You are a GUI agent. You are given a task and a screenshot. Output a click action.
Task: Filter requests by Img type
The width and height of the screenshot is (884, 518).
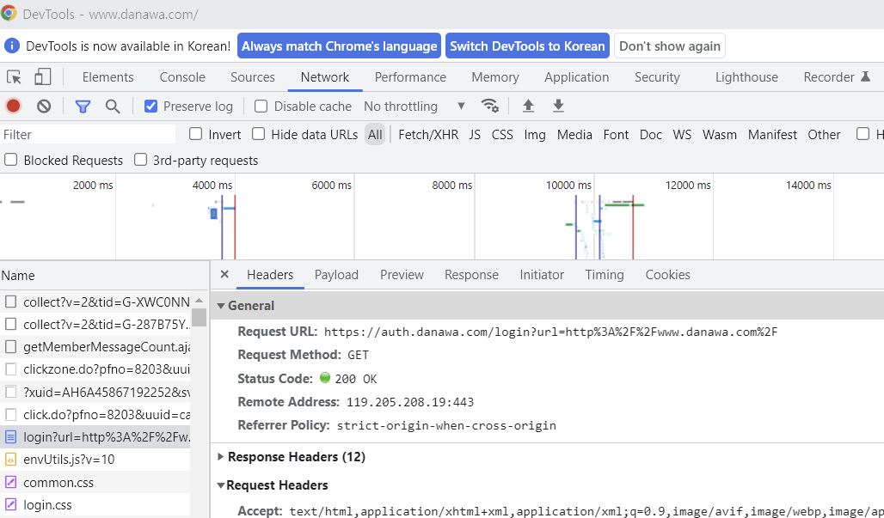click(x=535, y=135)
